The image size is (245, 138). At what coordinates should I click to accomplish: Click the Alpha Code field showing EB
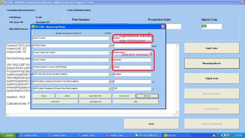211,26
